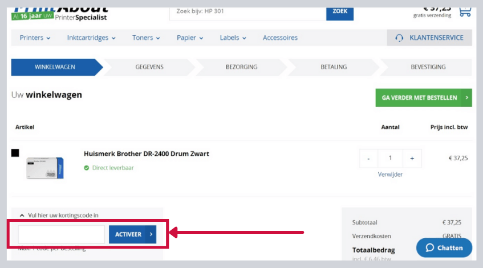Expand the Toners menu
The image size is (483, 268).
pyautogui.click(x=147, y=38)
